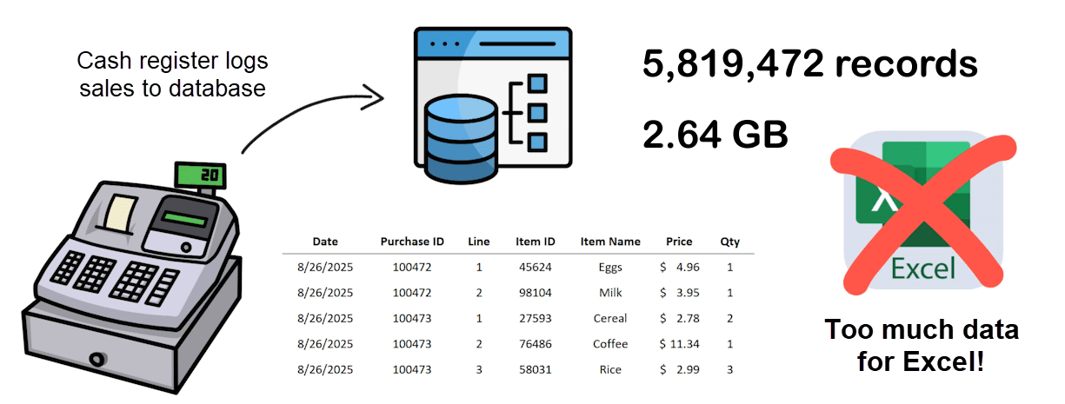Click the date cell in the Rice row
Image resolution: width=1065 pixels, height=404 pixels.
(325, 369)
